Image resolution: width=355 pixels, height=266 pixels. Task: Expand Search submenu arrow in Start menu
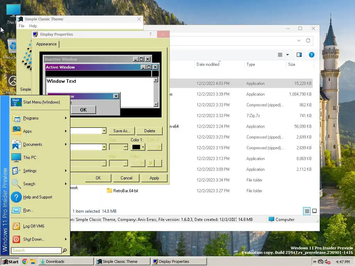(66, 184)
